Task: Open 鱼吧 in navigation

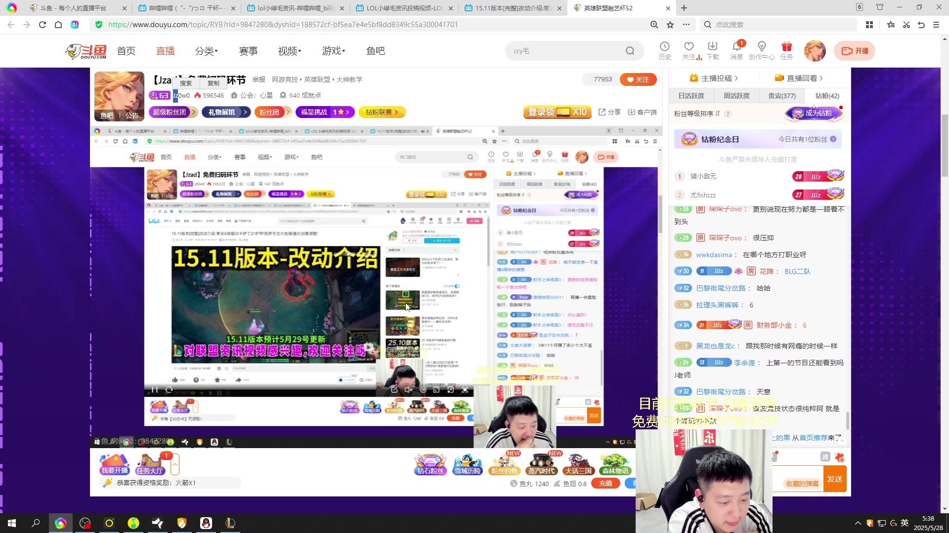Action: [x=376, y=51]
